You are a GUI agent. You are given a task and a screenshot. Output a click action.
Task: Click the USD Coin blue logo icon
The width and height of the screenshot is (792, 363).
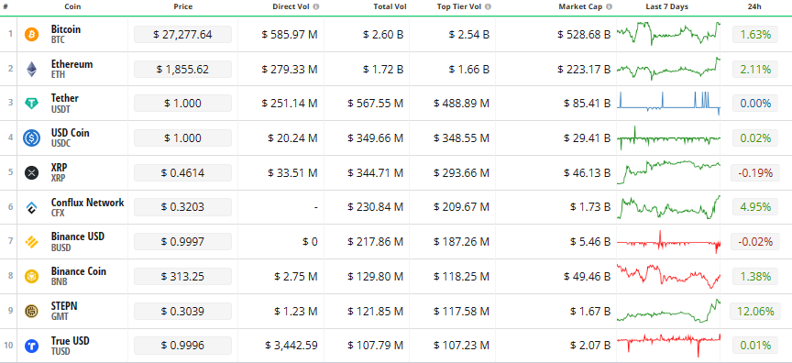(32, 137)
